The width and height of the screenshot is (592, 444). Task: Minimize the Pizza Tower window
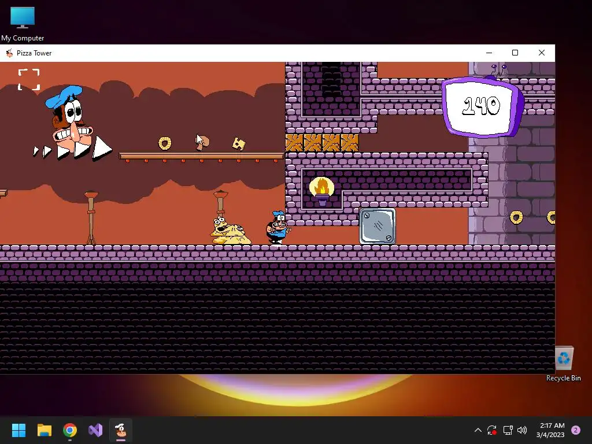pos(489,53)
